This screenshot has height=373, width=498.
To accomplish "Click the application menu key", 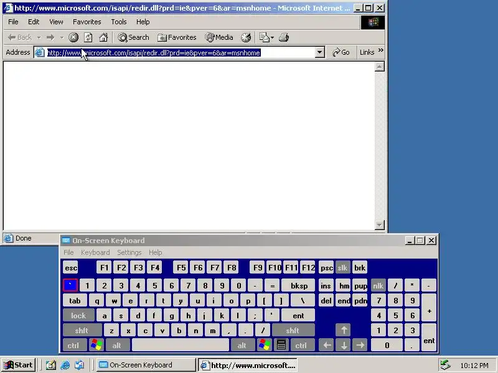I will (x=281, y=345).
